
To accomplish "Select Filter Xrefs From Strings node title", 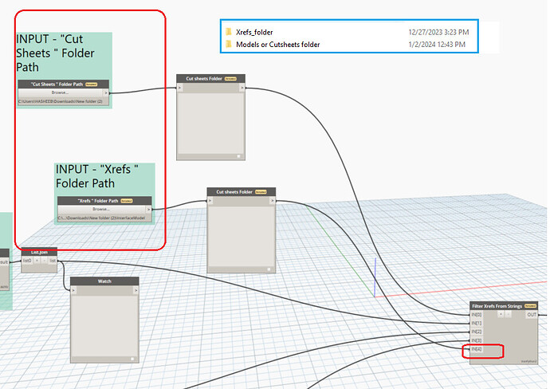I will [497, 306].
